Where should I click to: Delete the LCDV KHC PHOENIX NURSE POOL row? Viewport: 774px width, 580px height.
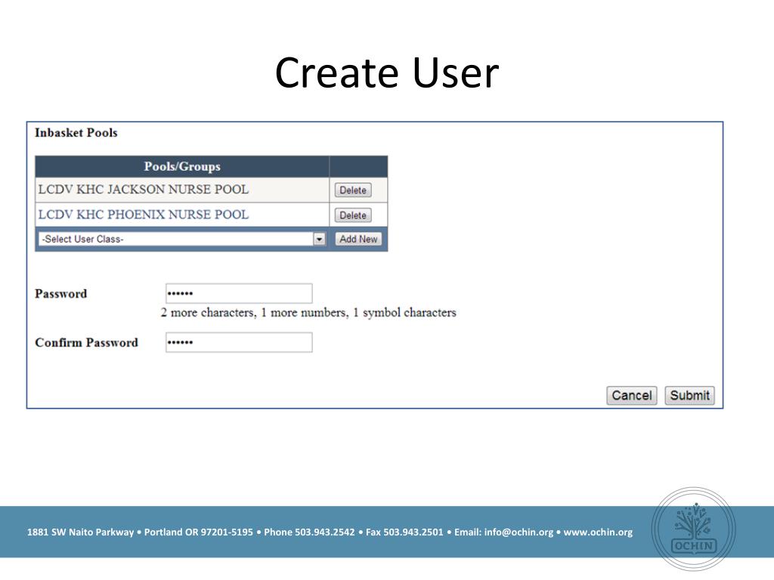coord(352,215)
